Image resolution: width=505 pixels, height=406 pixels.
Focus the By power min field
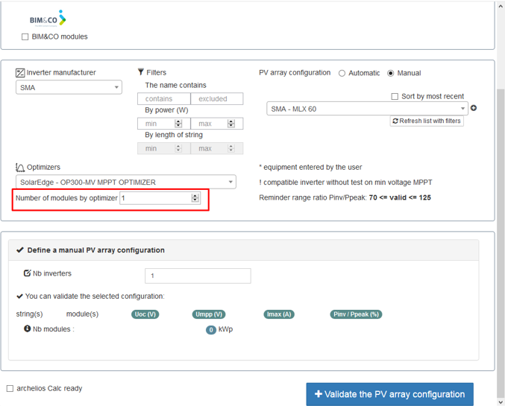pyautogui.click(x=164, y=124)
